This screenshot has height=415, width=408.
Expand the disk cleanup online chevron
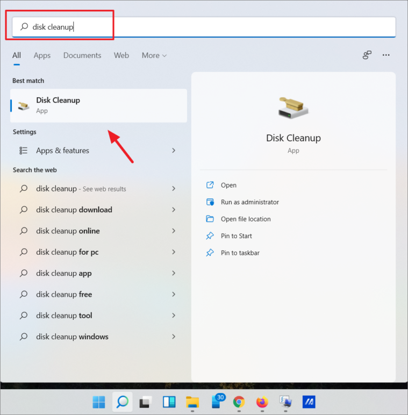click(174, 231)
